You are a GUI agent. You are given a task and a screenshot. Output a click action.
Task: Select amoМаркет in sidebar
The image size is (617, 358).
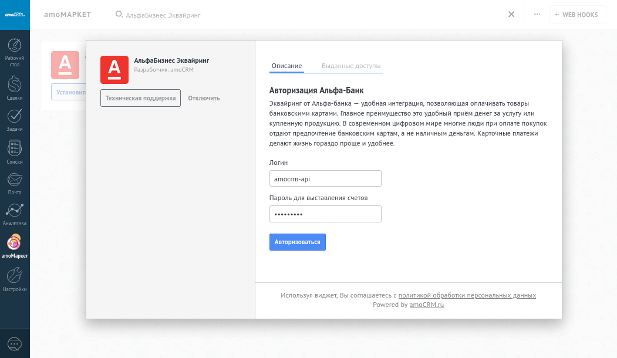pos(15,246)
